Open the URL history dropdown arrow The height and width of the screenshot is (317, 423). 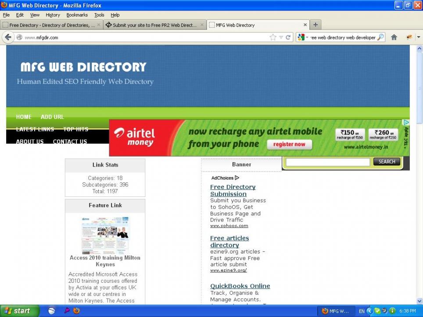(281, 37)
